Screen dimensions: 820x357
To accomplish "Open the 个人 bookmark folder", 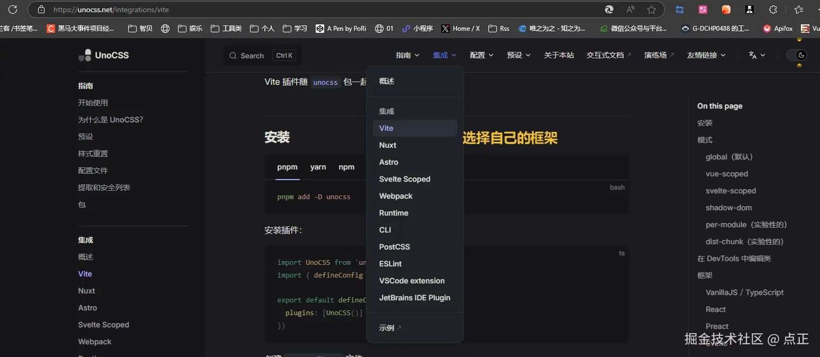I will pyautogui.click(x=262, y=29).
